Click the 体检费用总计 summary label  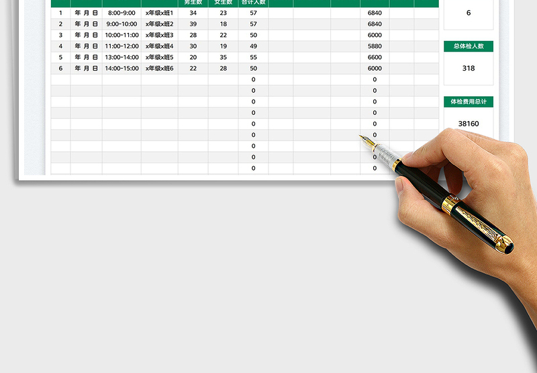pos(469,101)
